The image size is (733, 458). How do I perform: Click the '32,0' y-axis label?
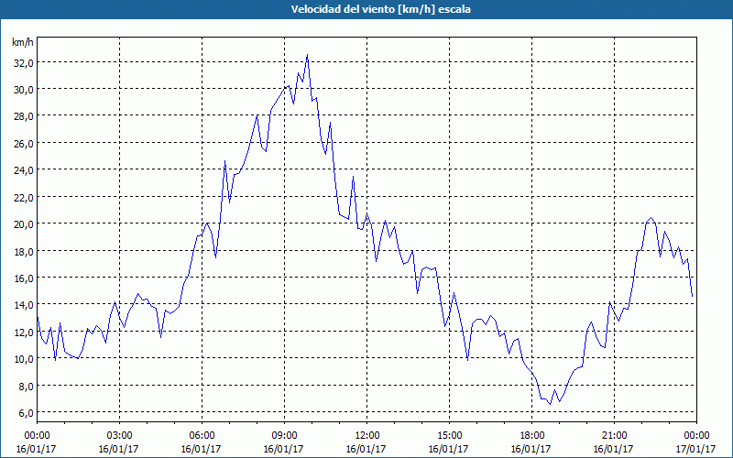[x=24, y=62]
